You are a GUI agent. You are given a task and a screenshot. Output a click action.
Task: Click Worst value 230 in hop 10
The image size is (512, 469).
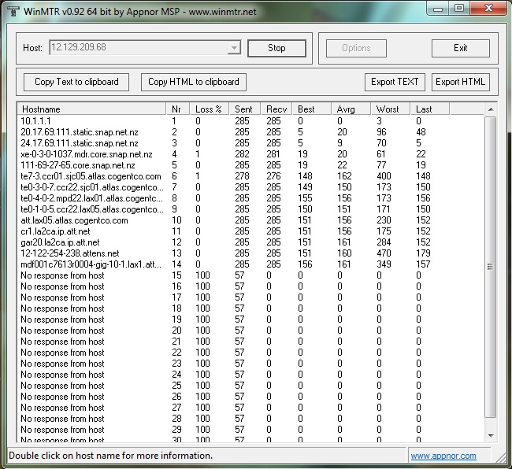point(384,220)
